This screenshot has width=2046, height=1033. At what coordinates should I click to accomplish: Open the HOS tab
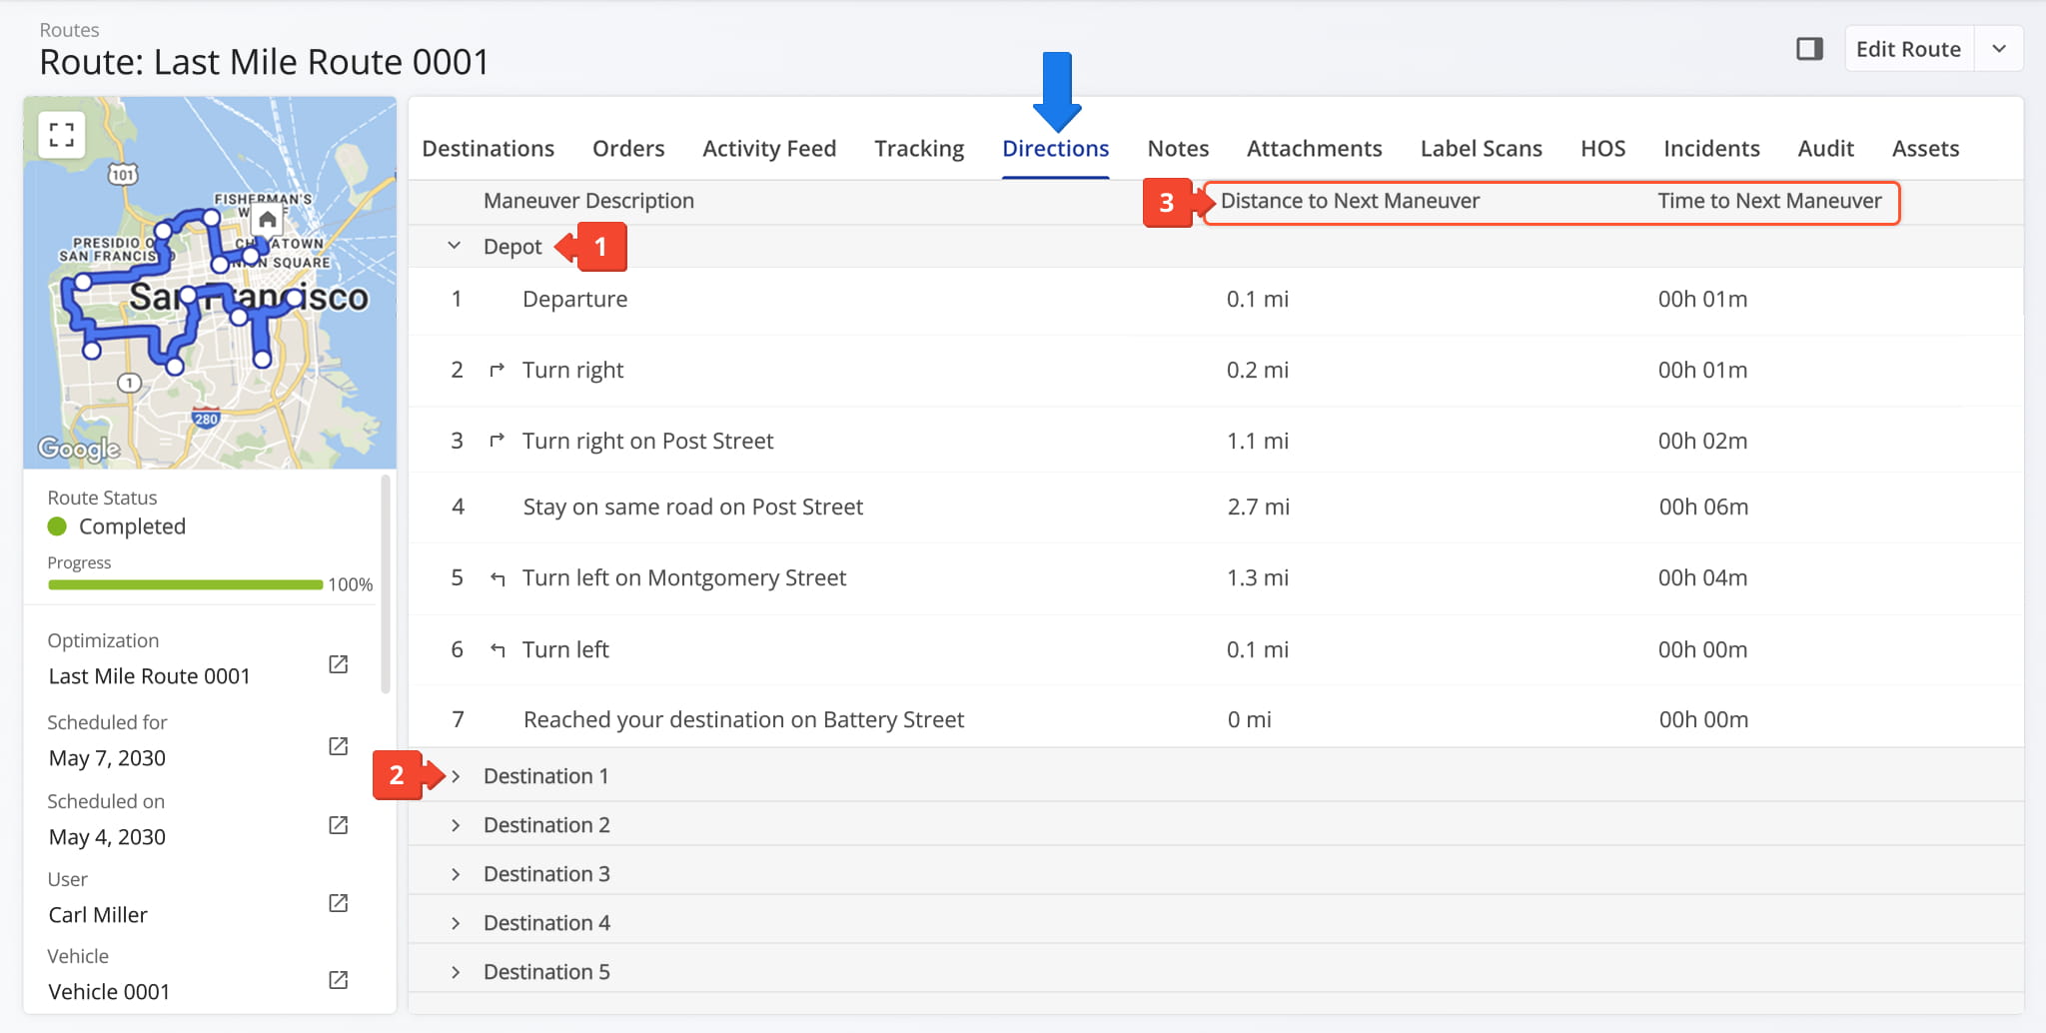click(x=1602, y=149)
